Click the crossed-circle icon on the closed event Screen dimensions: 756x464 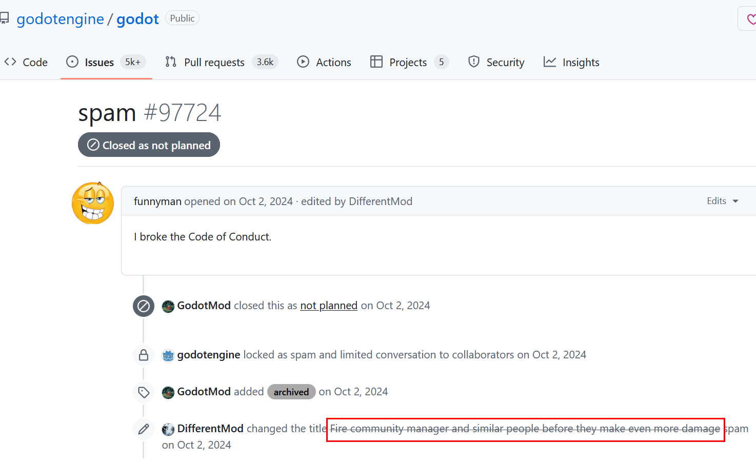coord(143,306)
